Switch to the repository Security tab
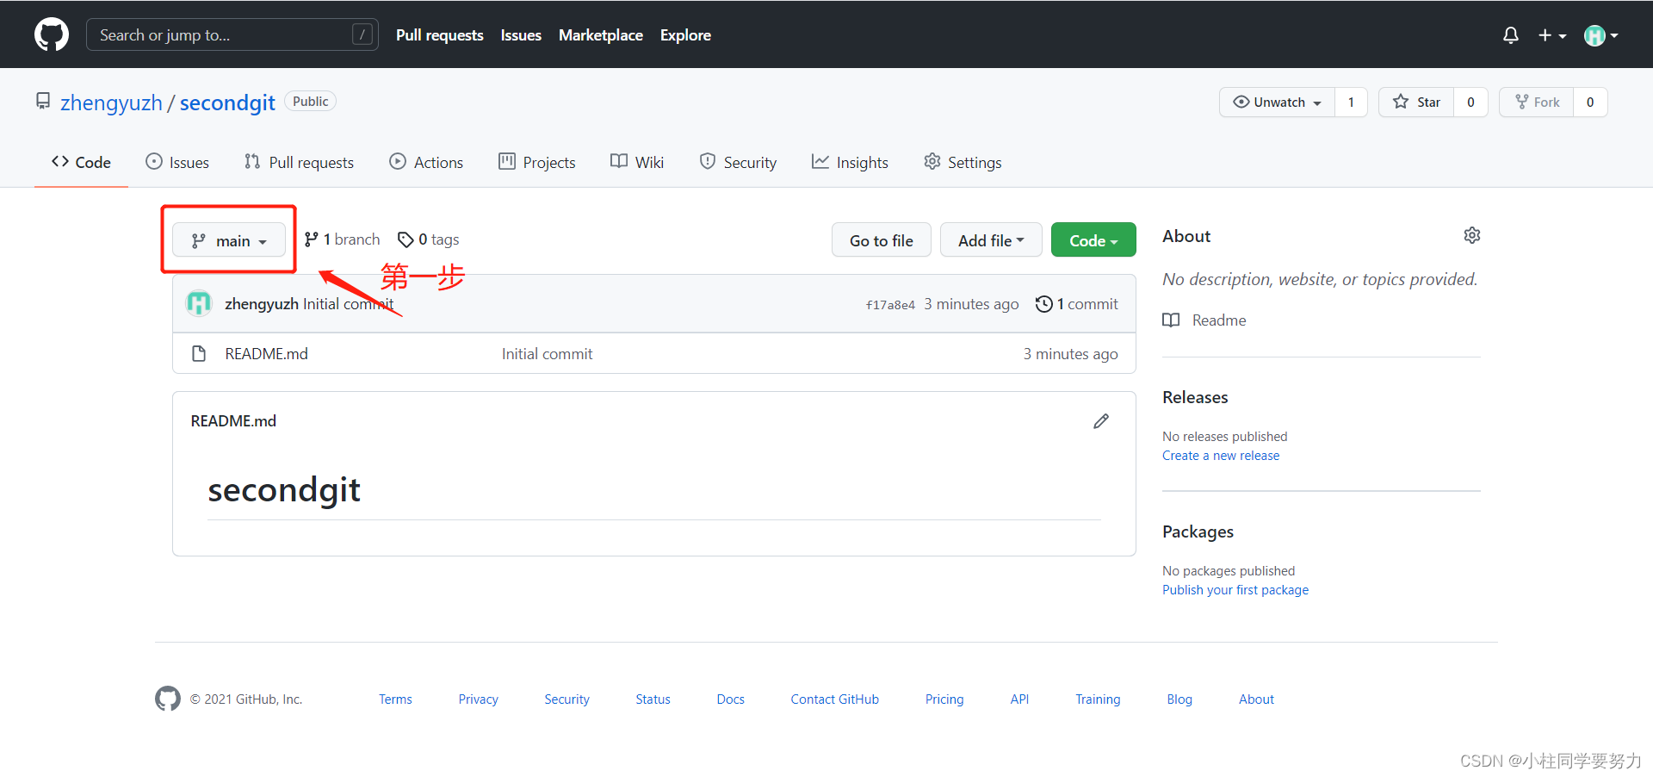 click(738, 162)
